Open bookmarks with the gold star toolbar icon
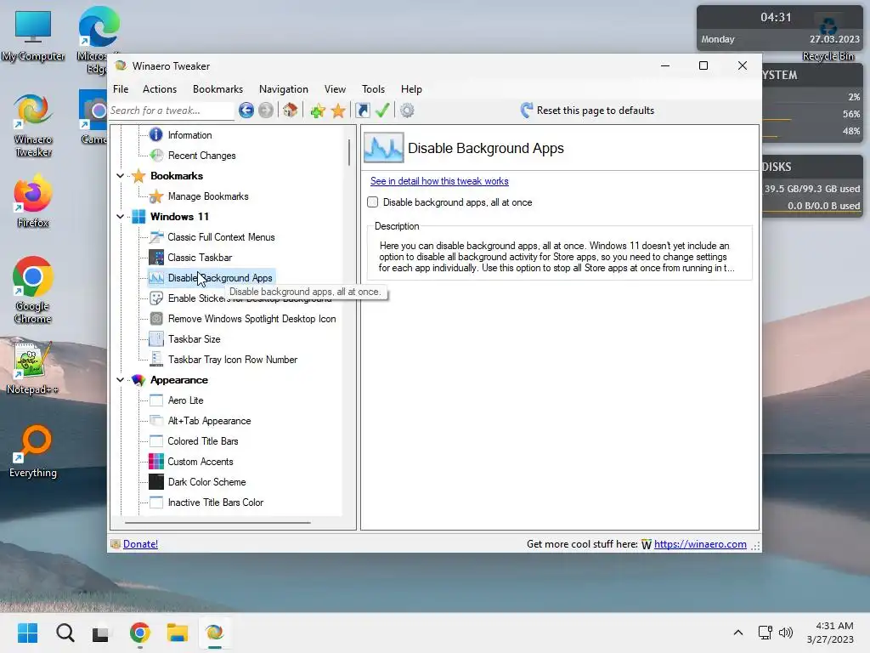This screenshot has width=870, height=653. (338, 111)
